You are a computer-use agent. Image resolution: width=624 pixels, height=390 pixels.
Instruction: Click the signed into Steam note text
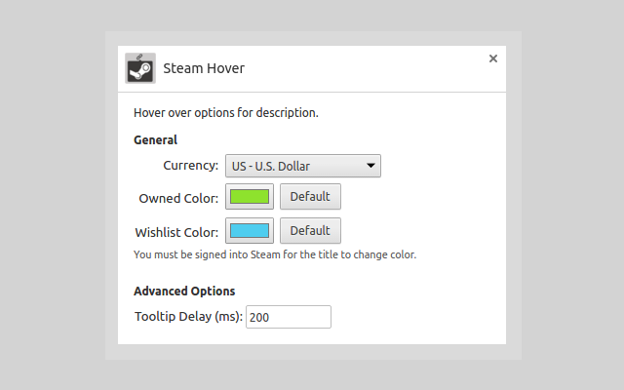275,254
